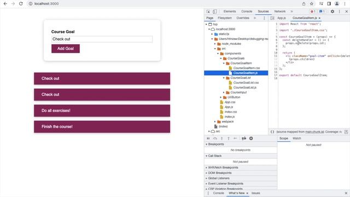350x197 pixels.
Task: Pause script execution button
Action: [208, 138]
